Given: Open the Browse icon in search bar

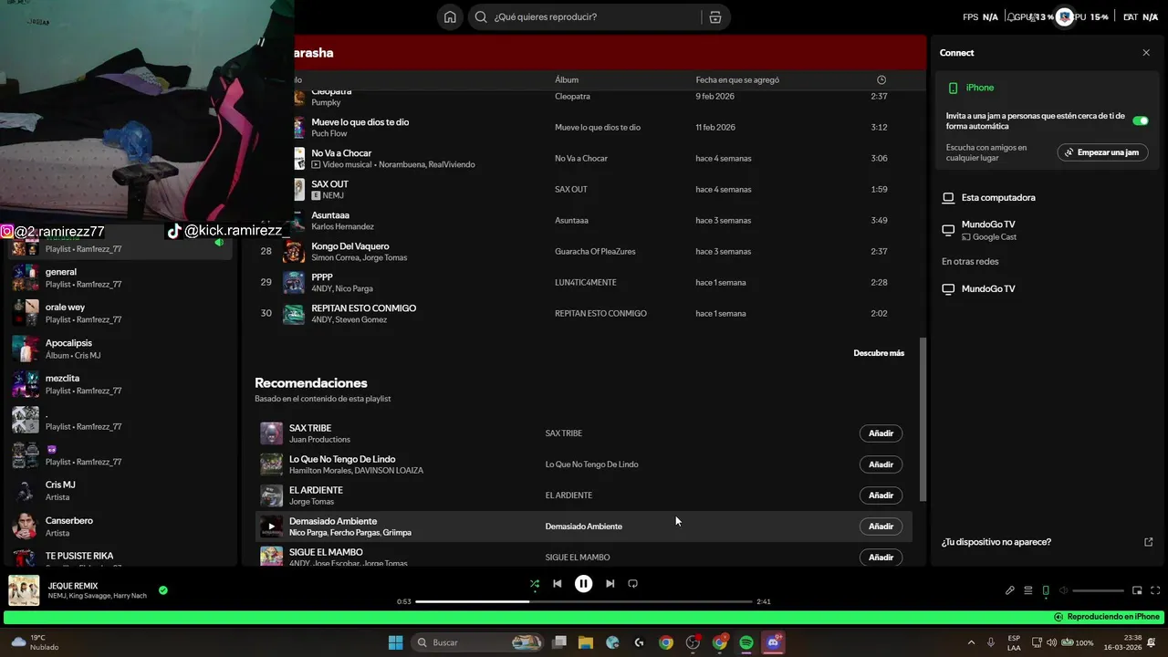Looking at the screenshot, I should 715,16.
